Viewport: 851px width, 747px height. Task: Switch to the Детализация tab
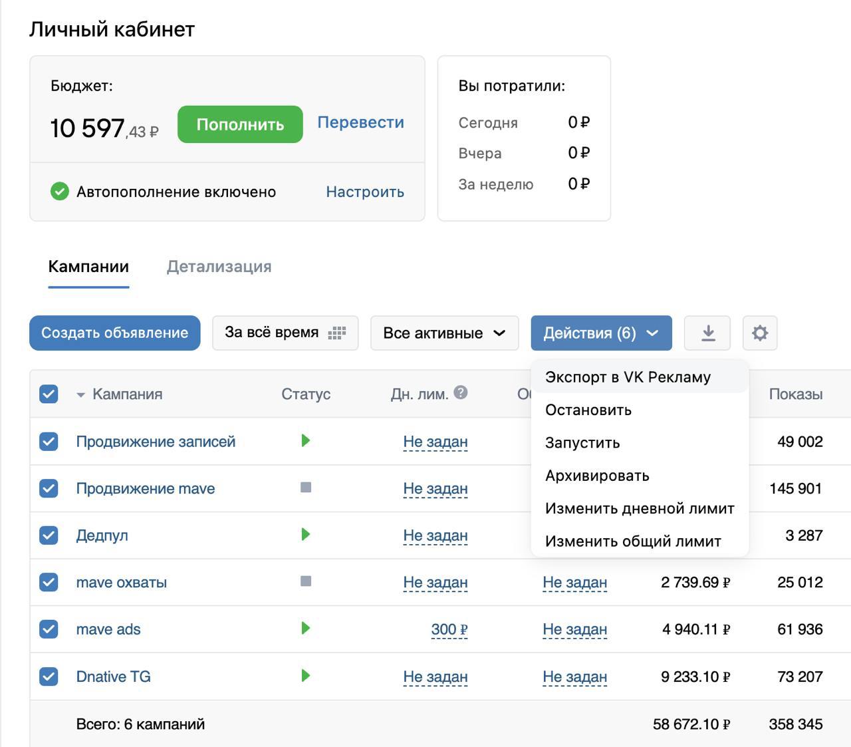pos(219,267)
